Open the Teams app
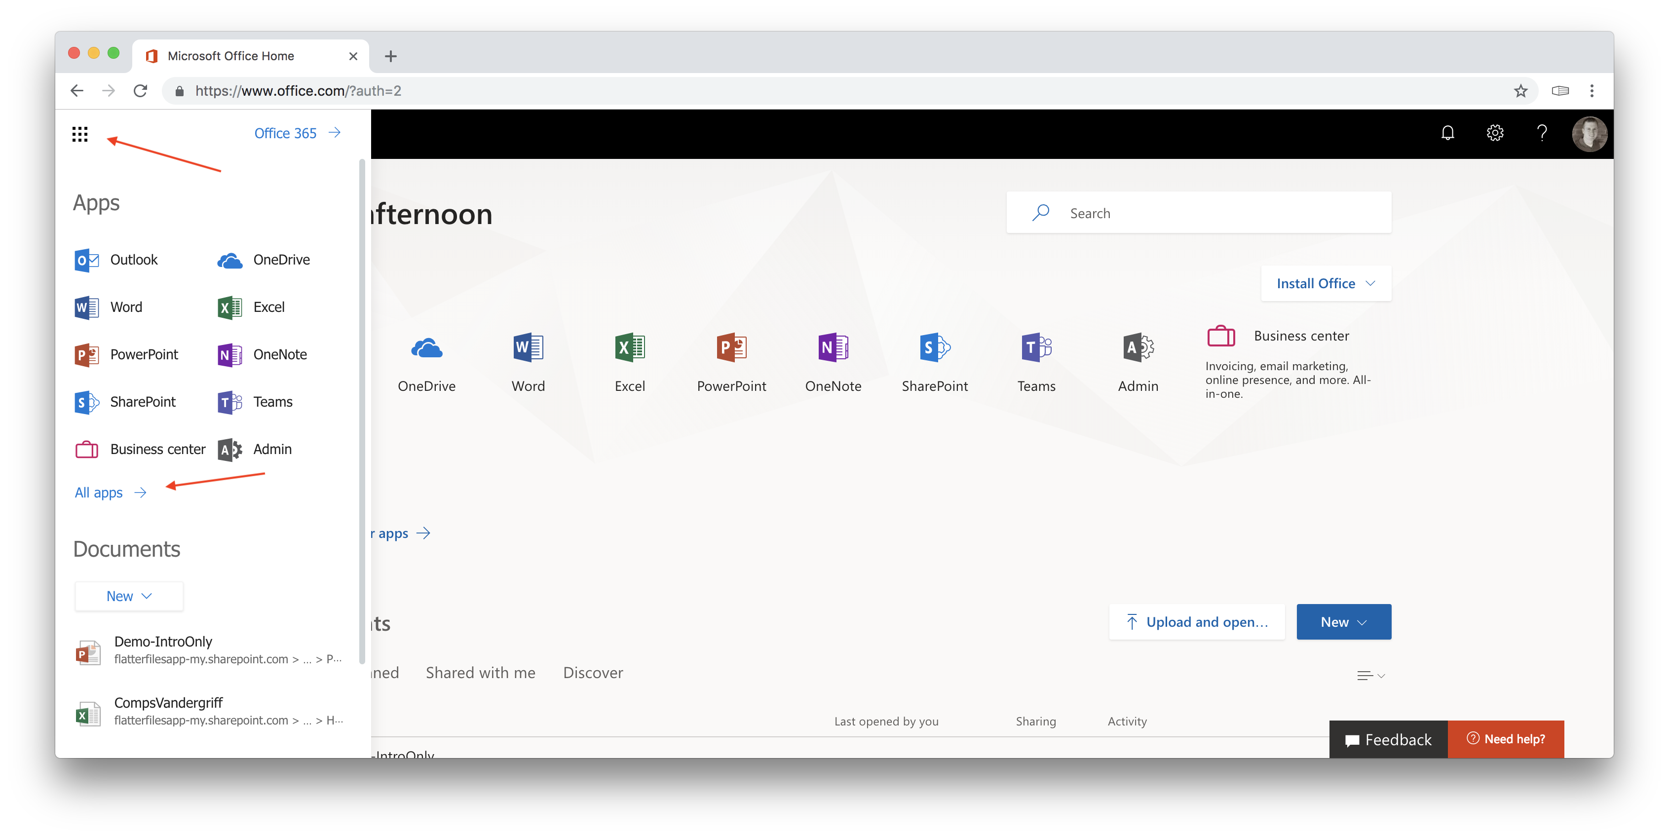 pos(271,401)
